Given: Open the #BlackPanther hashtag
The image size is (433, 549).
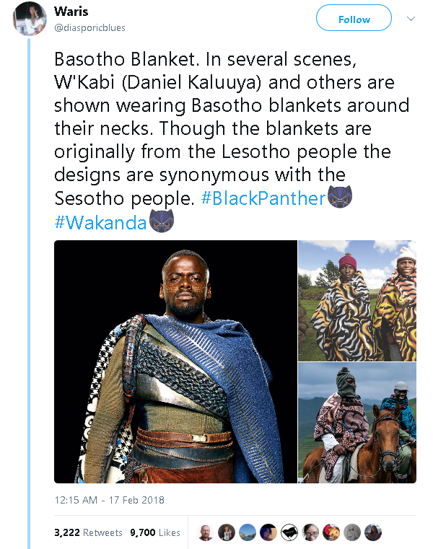Looking at the screenshot, I should click(263, 198).
